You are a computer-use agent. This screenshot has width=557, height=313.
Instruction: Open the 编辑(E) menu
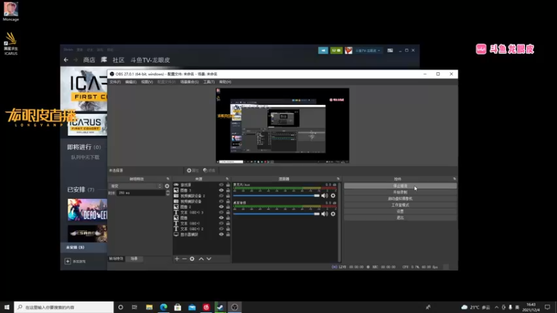[131, 82]
